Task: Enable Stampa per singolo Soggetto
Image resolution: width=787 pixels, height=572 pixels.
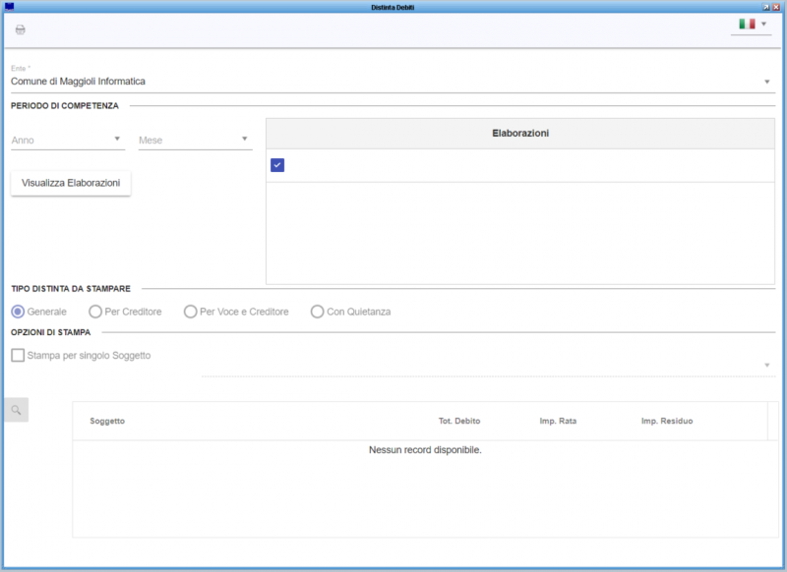Action: pyautogui.click(x=18, y=356)
